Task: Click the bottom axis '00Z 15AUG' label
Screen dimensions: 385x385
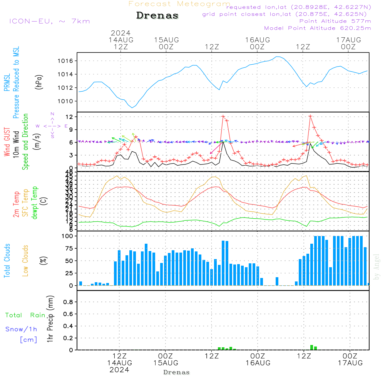Action: point(166,360)
